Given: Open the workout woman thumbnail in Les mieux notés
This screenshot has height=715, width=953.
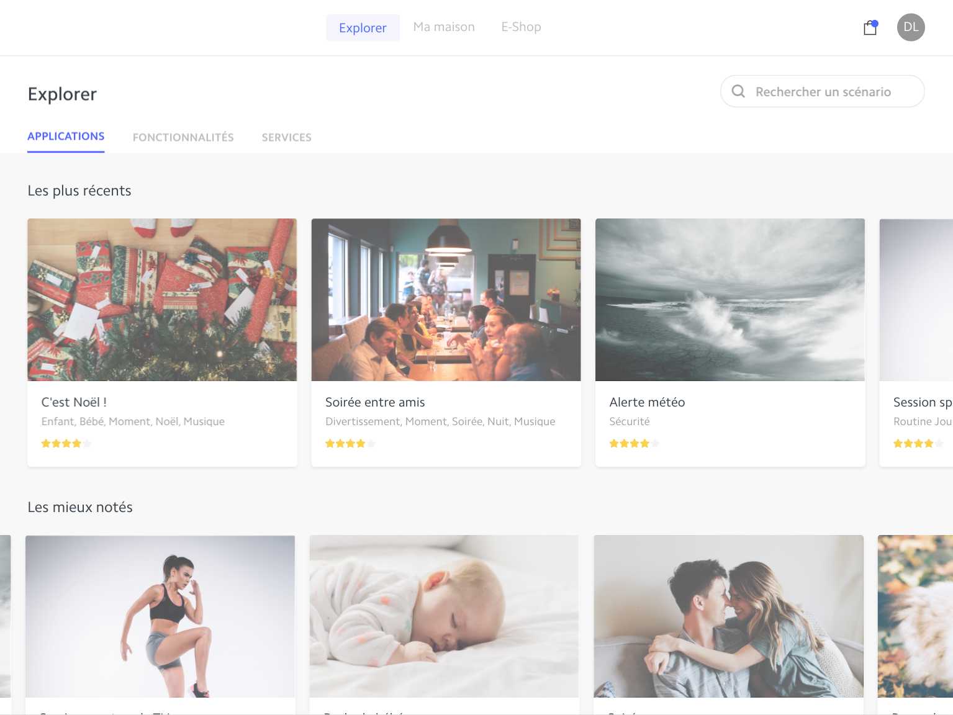Looking at the screenshot, I should [x=160, y=616].
